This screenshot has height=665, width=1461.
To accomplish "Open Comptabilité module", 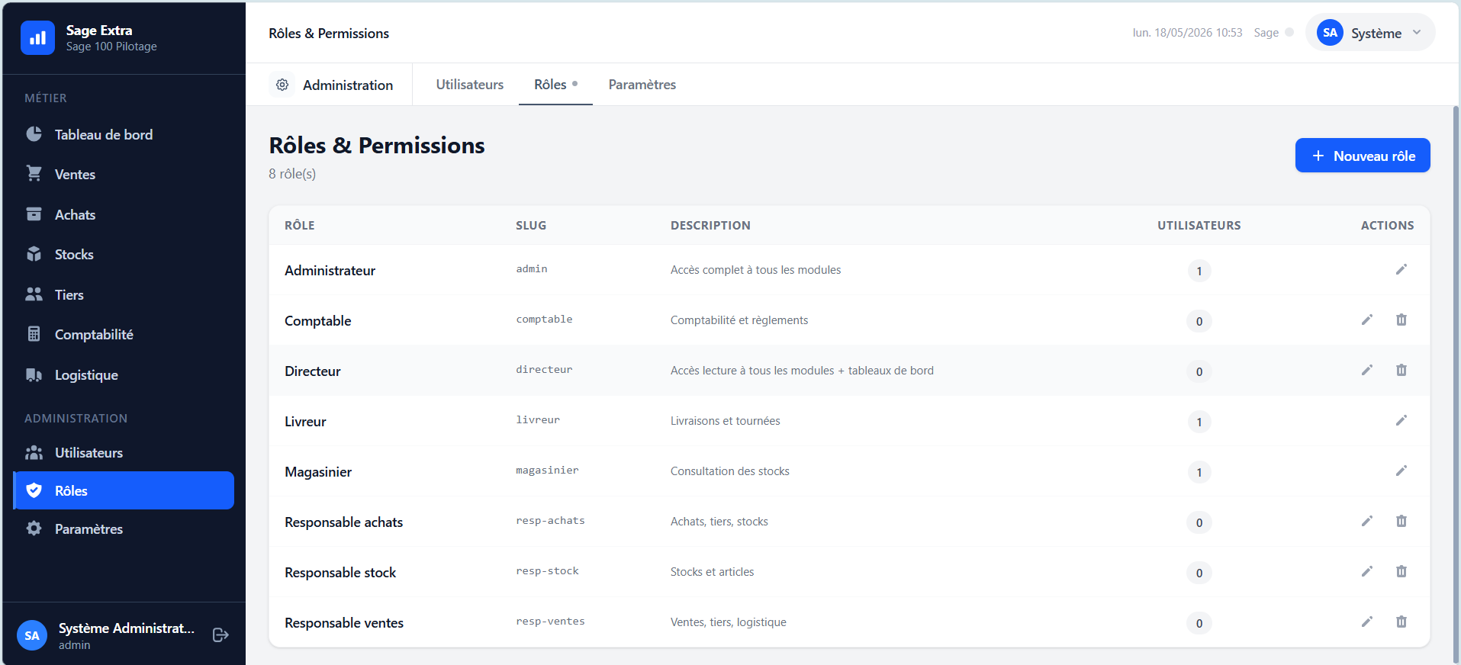I will tap(124, 334).
